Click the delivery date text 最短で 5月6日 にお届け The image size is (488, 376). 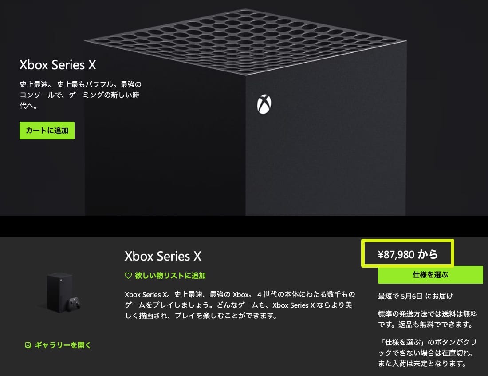tap(415, 296)
